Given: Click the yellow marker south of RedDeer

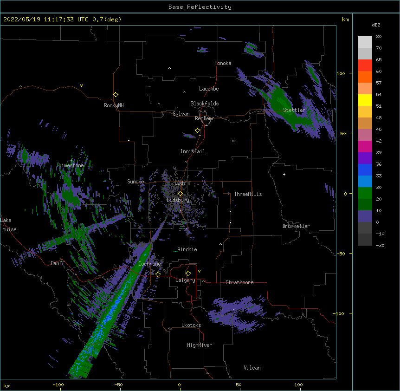Looking at the screenshot, I should coord(197,130).
